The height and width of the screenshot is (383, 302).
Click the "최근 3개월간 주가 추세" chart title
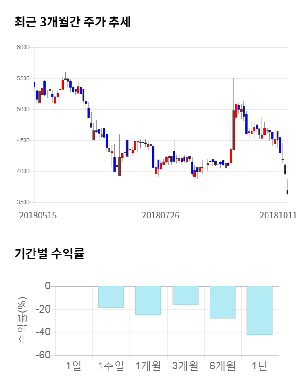[x=72, y=22]
